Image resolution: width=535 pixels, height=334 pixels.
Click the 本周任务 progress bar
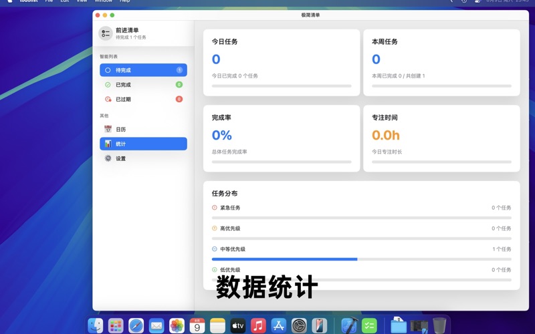coord(441,86)
